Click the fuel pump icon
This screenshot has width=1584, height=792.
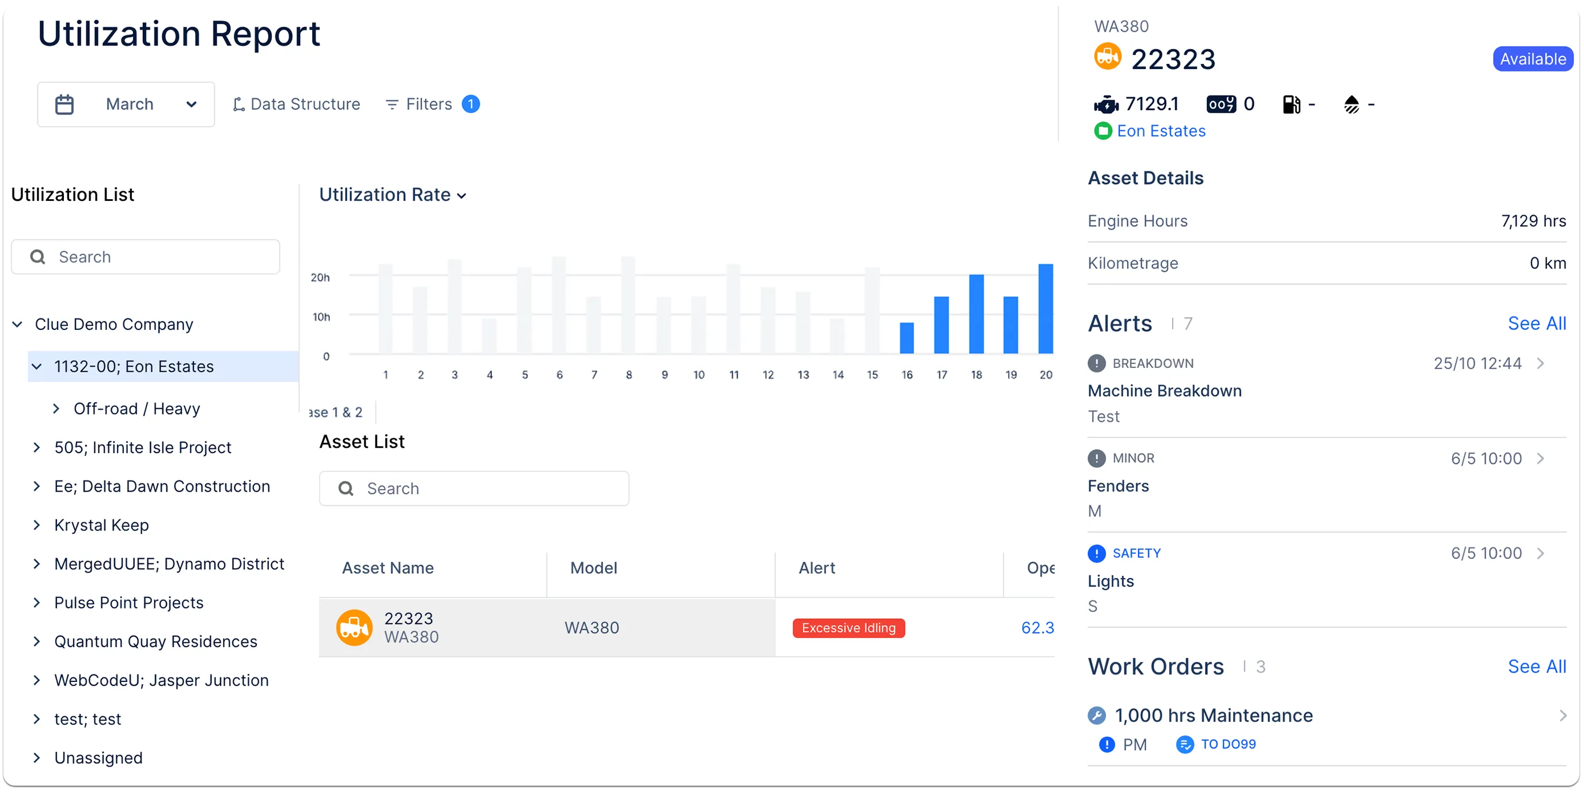[x=1291, y=104]
